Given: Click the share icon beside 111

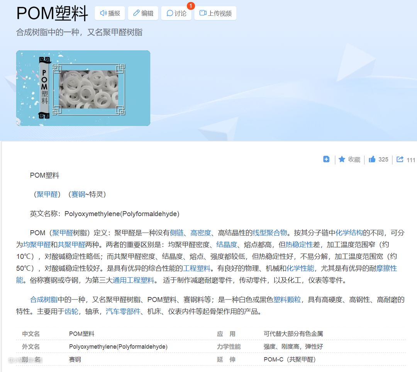Looking at the screenshot, I should pos(400,160).
